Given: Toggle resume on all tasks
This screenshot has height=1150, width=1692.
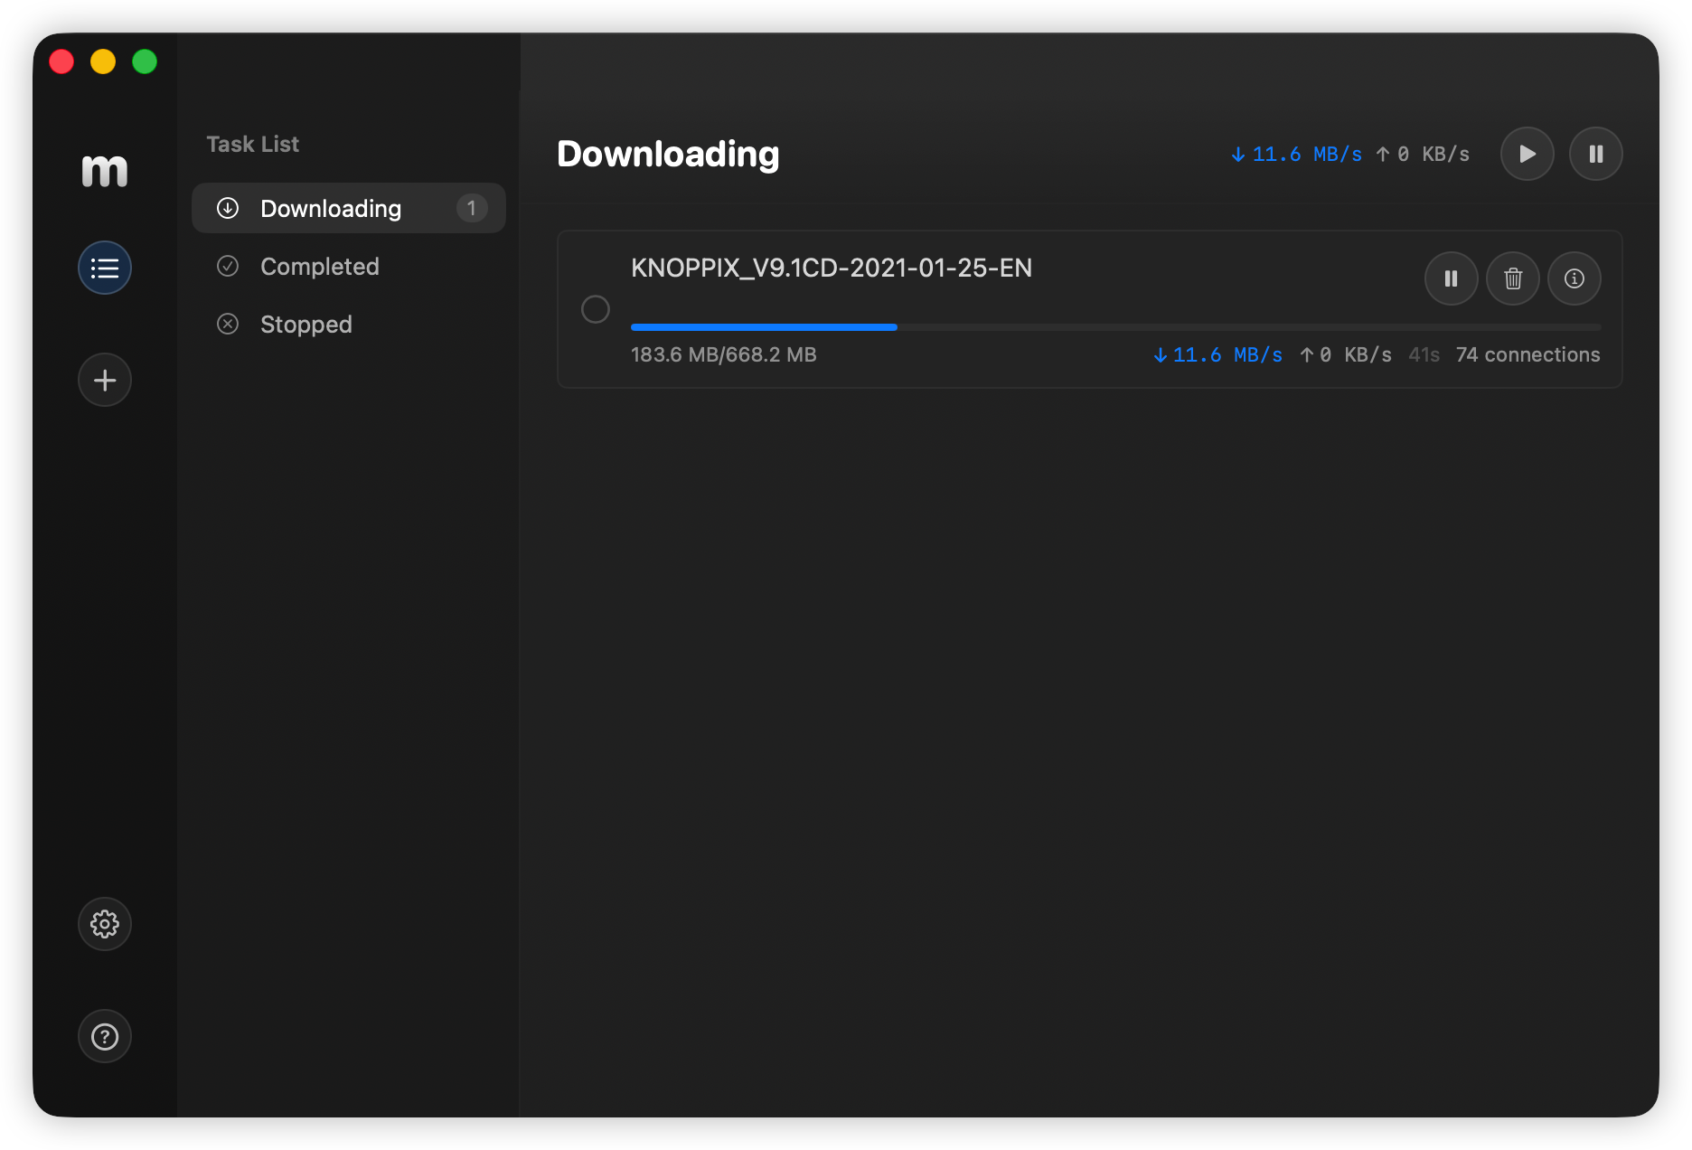Looking at the screenshot, I should [1527, 154].
